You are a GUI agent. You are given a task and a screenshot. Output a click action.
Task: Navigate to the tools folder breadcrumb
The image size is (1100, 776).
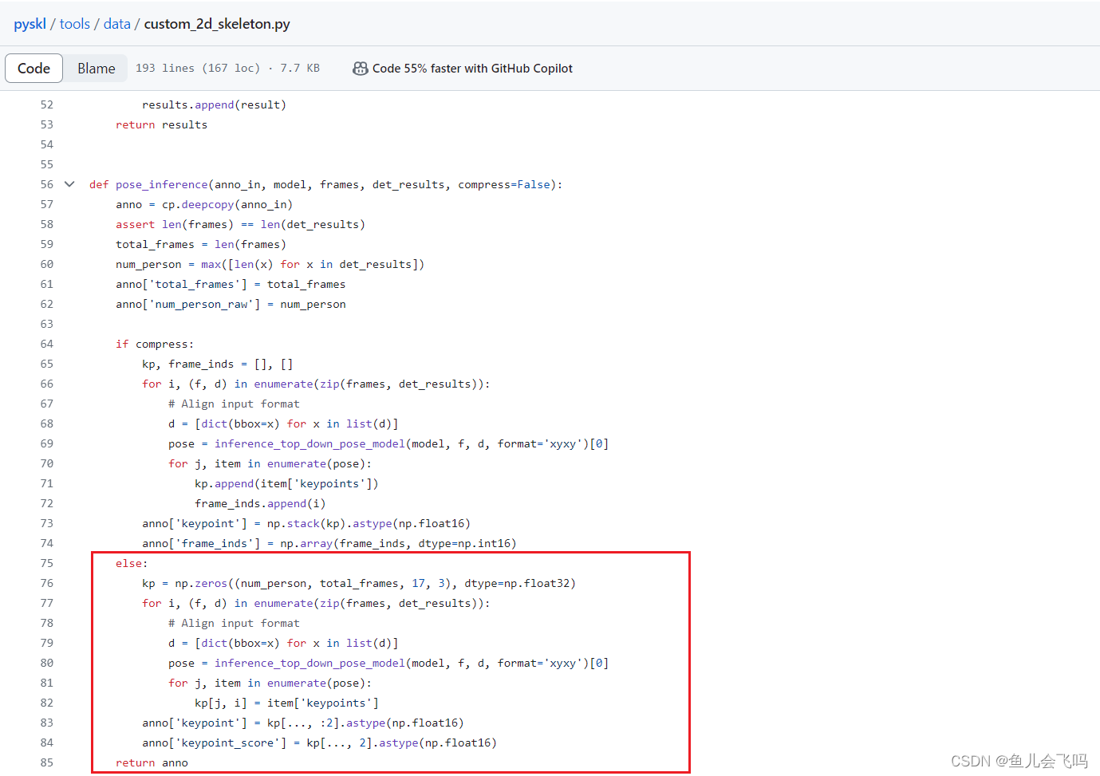[x=74, y=23]
